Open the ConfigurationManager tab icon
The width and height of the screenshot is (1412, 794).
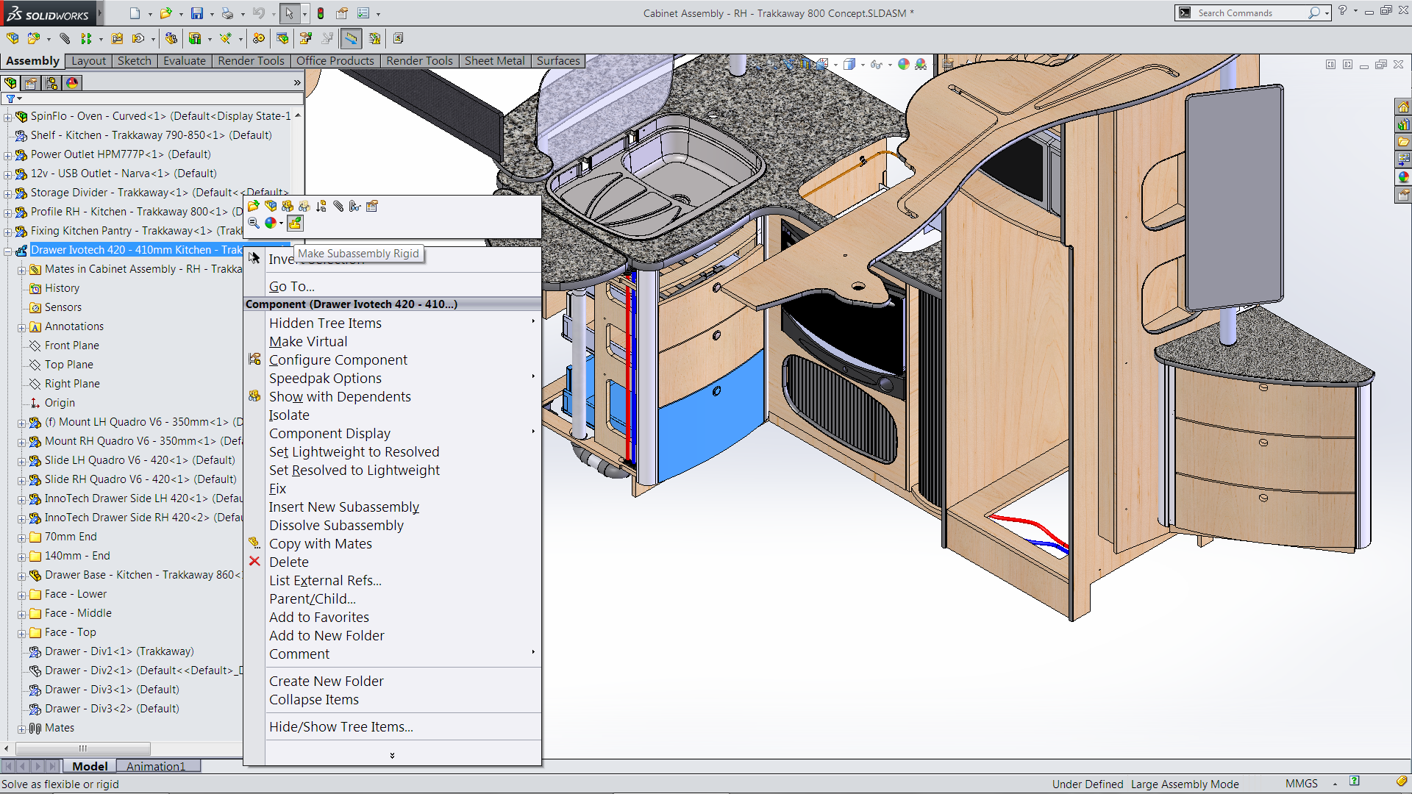click(x=51, y=83)
